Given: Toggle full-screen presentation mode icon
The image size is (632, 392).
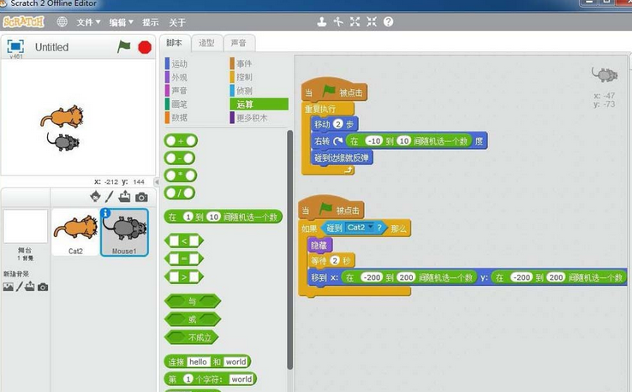Looking at the screenshot, I should pos(15,46).
